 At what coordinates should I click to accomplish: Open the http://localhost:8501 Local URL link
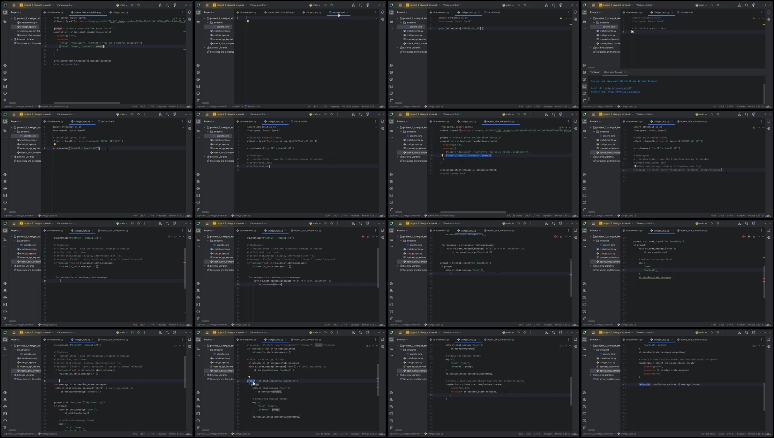coord(619,88)
